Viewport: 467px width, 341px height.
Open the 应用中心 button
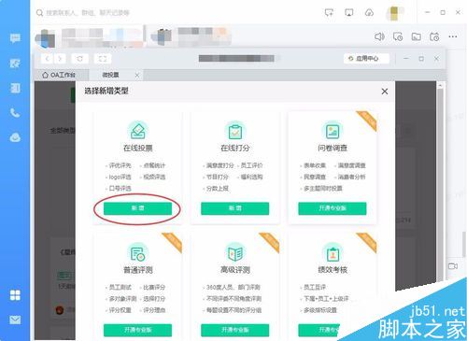[x=366, y=59]
